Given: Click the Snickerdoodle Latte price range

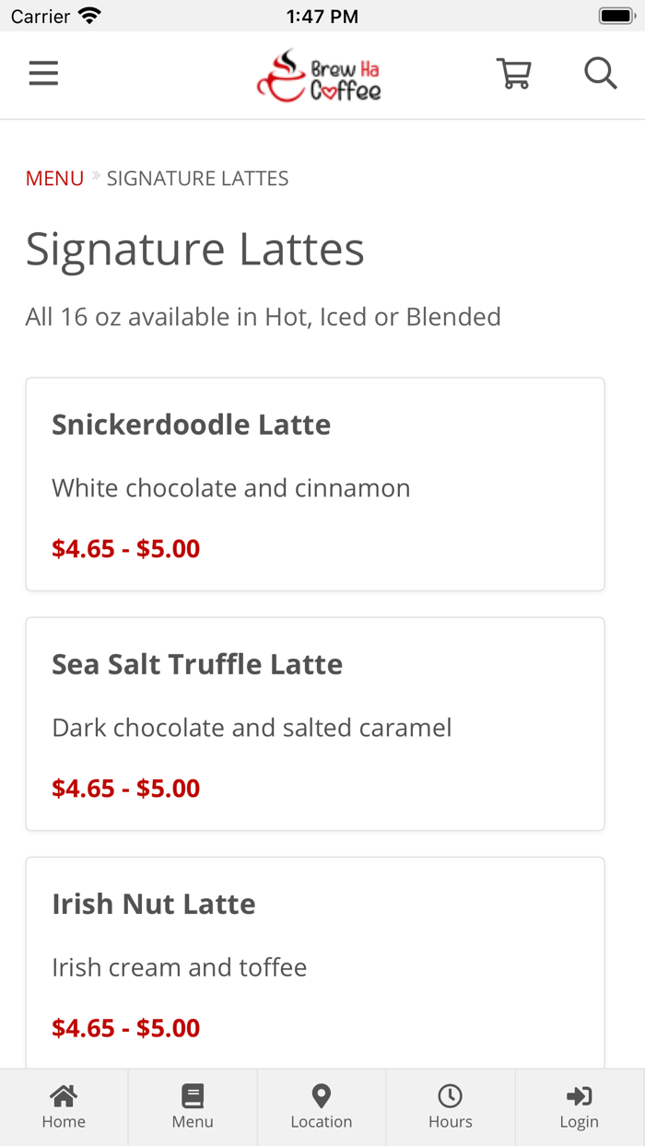Looking at the screenshot, I should point(125,549).
